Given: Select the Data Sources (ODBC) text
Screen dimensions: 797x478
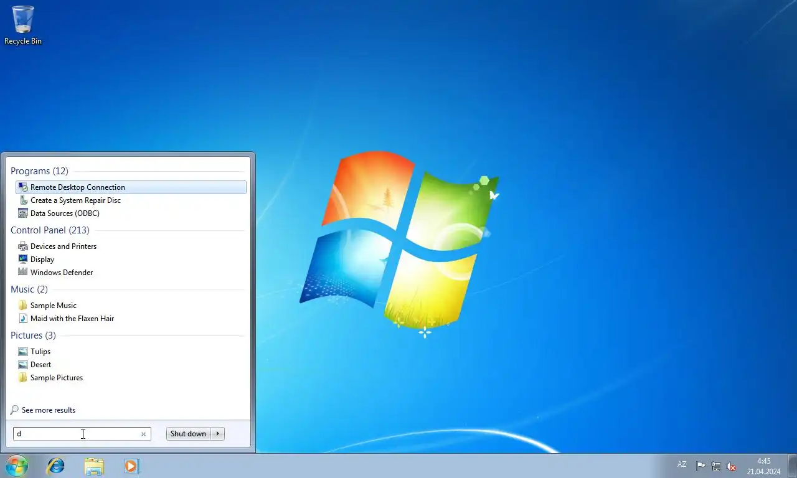Looking at the screenshot, I should coord(65,213).
